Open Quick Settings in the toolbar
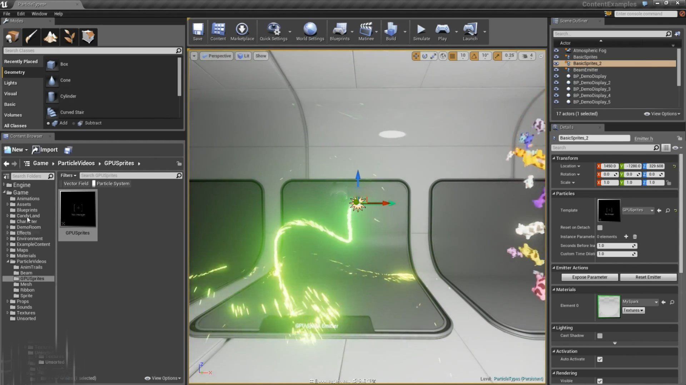This screenshot has width=686, height=385. click(273, 32)
